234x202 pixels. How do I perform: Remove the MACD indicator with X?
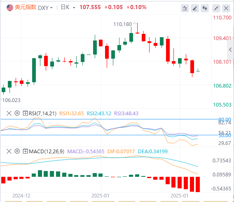click(x=9, y=151)
